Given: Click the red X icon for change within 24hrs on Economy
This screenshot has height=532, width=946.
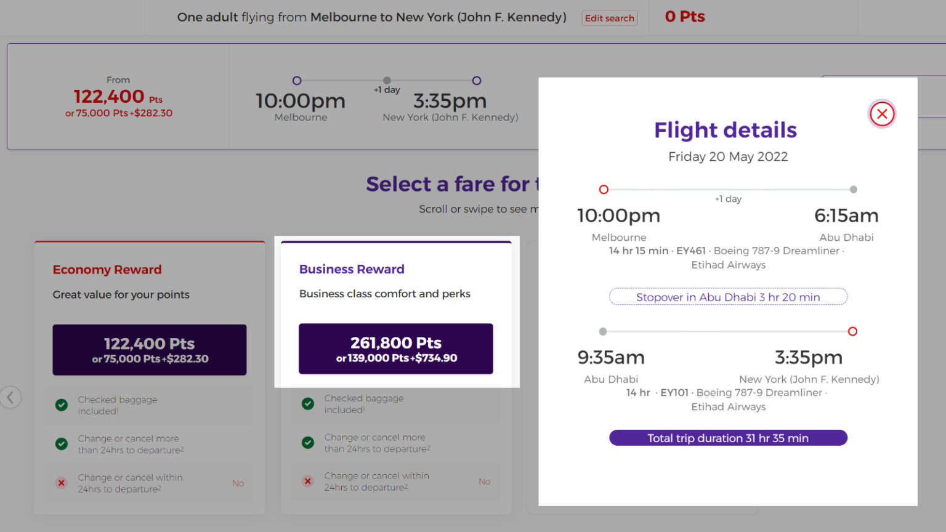Looking at the screenshot, I should tap(61, 483).
